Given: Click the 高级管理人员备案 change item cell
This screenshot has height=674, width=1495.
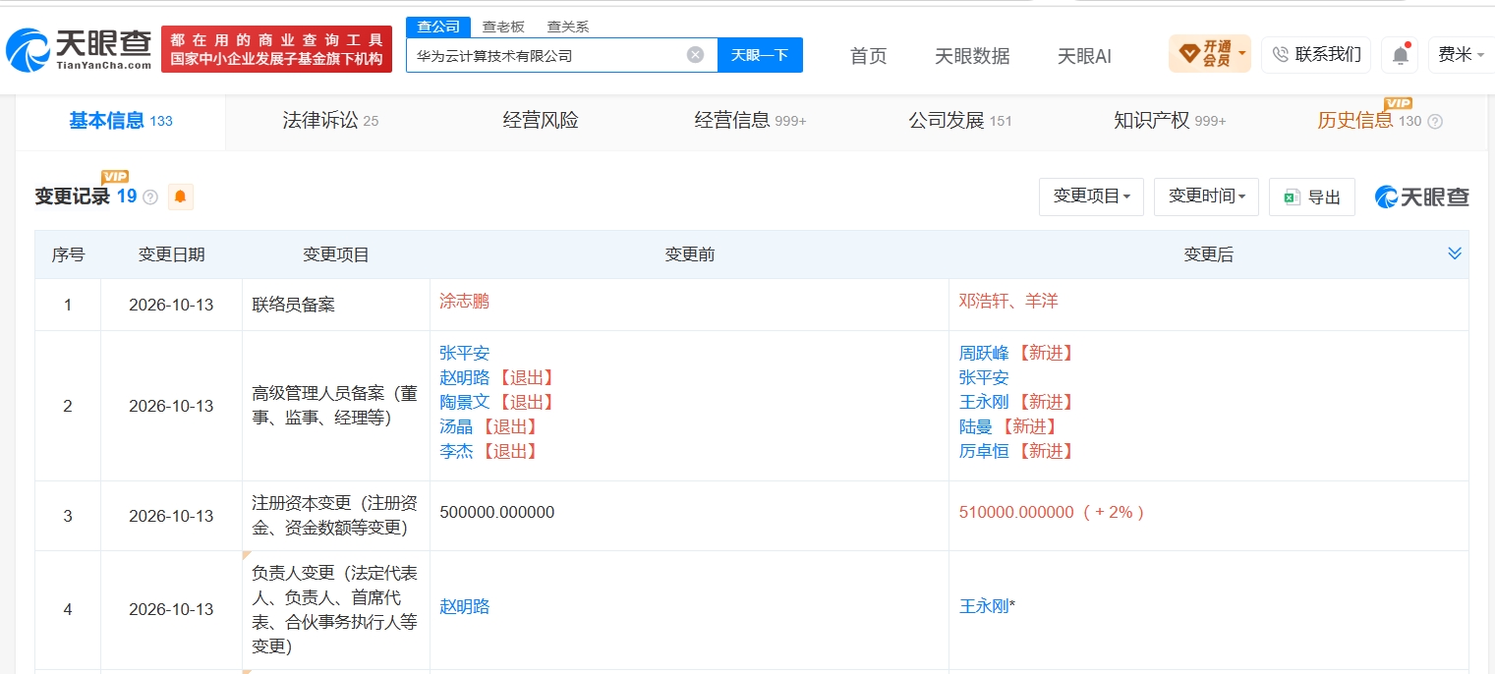Looking at the screenshot, I should click(335, 406).
